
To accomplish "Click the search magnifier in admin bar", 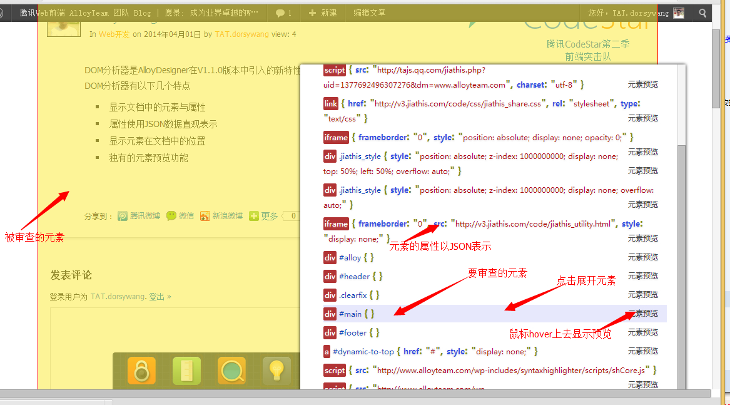I will click(702, 13).
